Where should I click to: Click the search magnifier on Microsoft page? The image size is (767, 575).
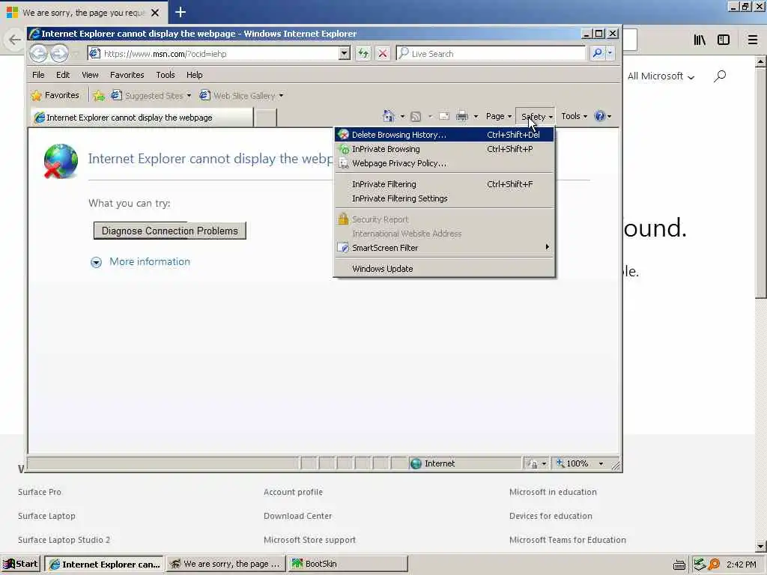tap(720, 76)
